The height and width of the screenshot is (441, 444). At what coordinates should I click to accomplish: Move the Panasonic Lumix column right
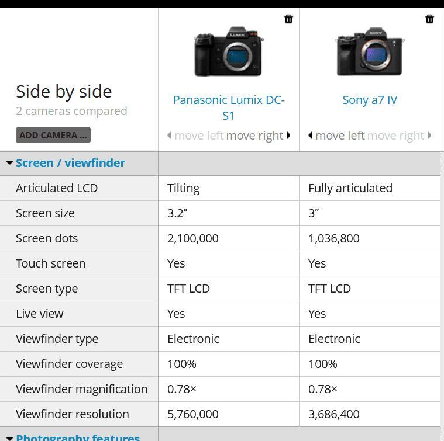[255, 136]
